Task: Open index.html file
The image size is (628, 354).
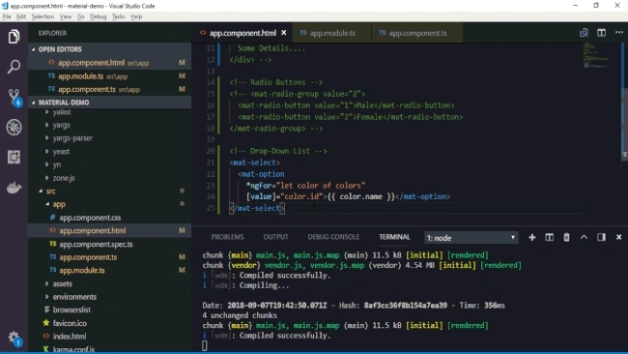Action: pos(109,336)
